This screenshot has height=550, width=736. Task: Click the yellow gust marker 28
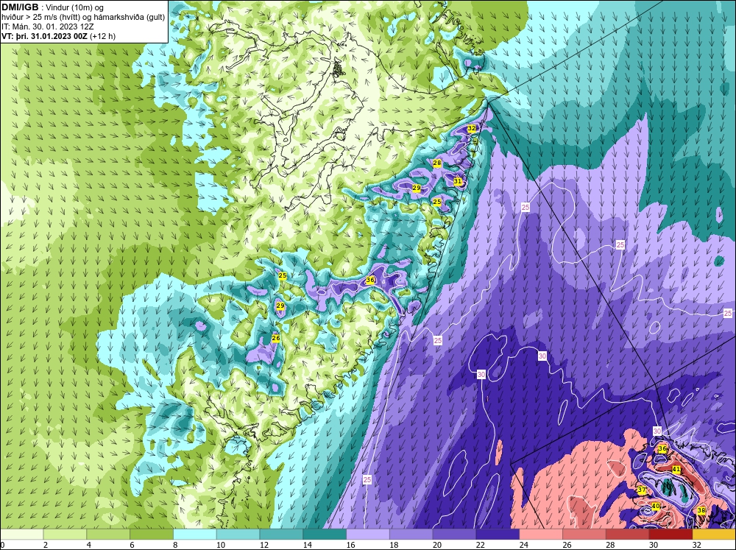[x=437, y=163]
